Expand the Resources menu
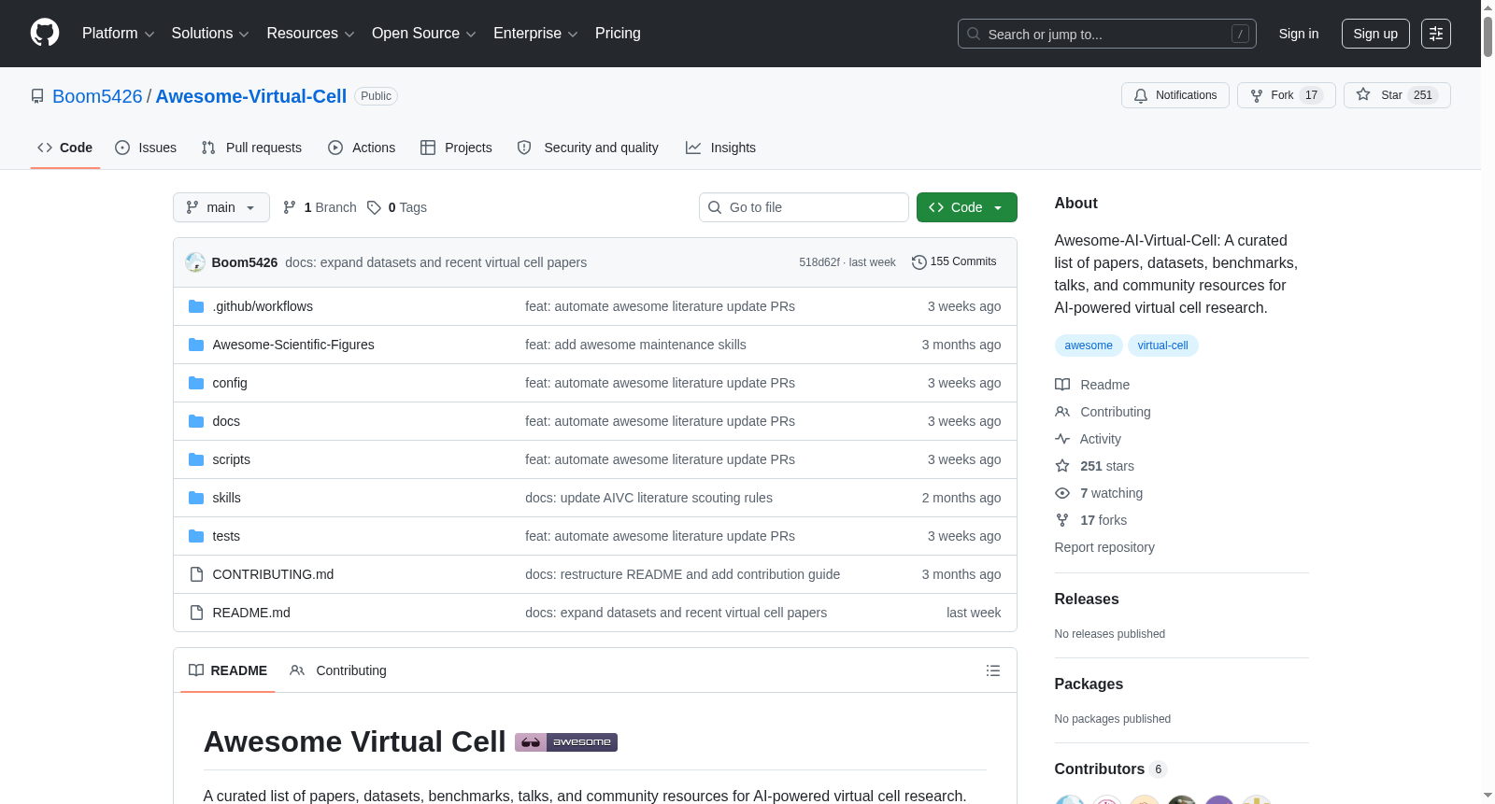Viewport: 1495px width, 804px height. (x=310, y=34)
